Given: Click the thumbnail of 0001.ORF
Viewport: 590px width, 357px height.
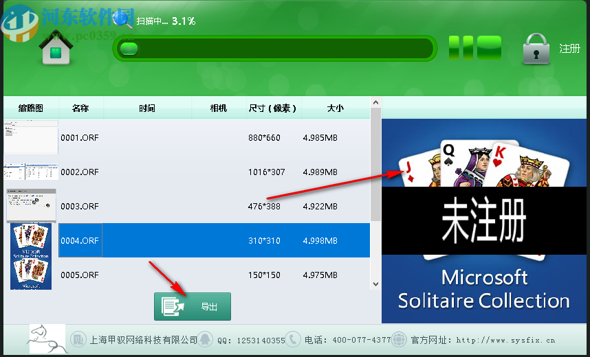Looking at the screenshot, I should 31,137.
